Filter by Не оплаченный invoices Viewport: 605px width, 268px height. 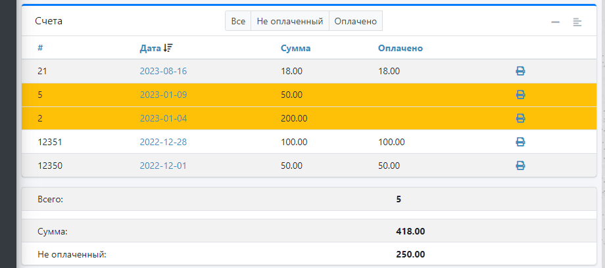[x=290, y=21]
